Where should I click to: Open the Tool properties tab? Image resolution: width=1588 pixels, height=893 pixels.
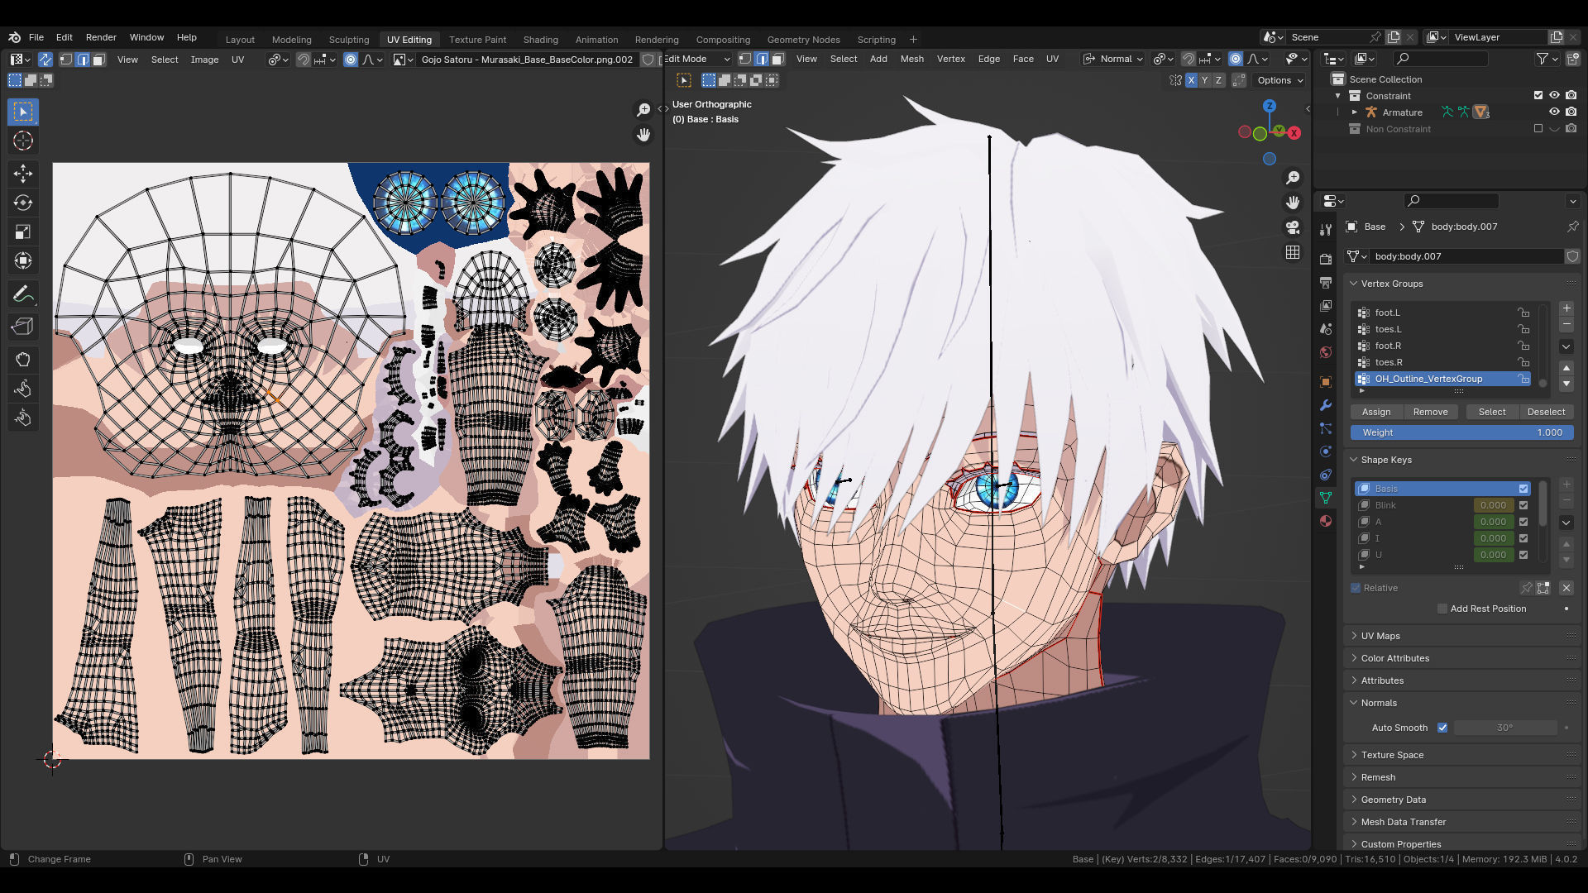1326,229
